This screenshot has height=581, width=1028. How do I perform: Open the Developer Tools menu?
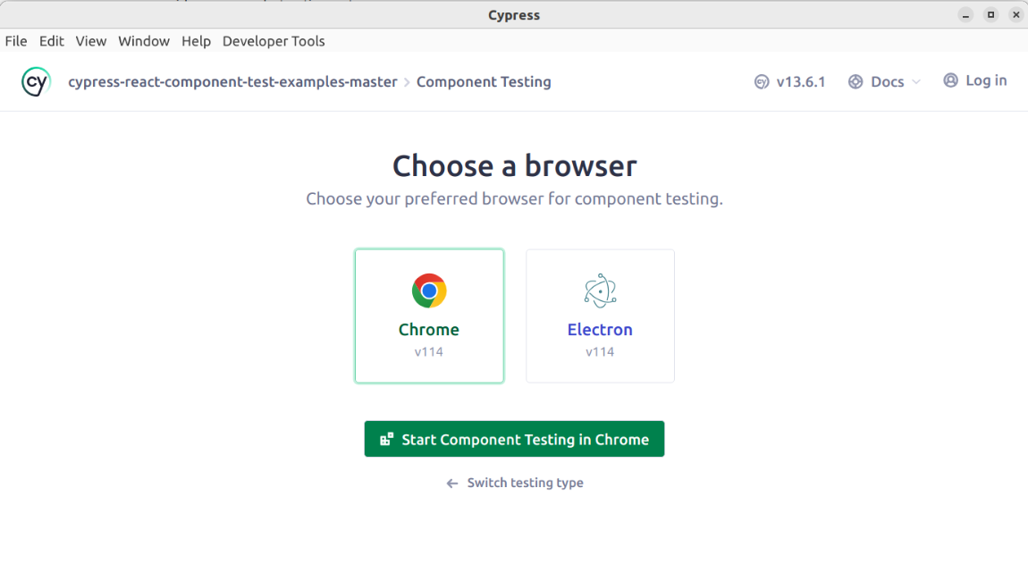274,40
